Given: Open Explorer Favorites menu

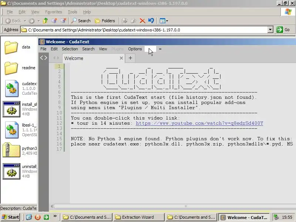Looking at the screenshot, I should 53,12.
